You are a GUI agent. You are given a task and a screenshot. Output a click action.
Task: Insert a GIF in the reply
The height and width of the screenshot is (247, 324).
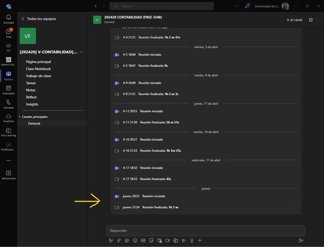[x=143, y=240]
